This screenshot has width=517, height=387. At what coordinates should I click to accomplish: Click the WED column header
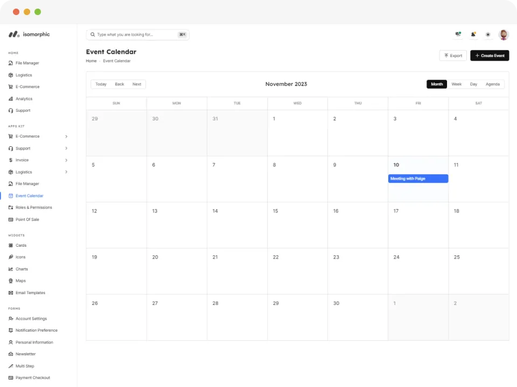point(297,103)
